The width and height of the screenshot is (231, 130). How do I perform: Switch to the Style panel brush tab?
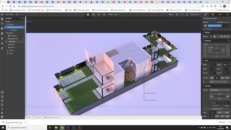[206, 14]
